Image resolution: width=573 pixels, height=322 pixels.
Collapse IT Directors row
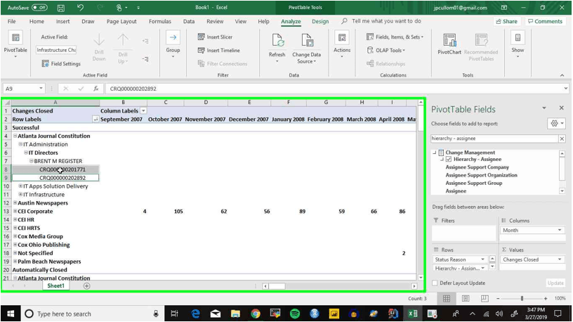26,153
